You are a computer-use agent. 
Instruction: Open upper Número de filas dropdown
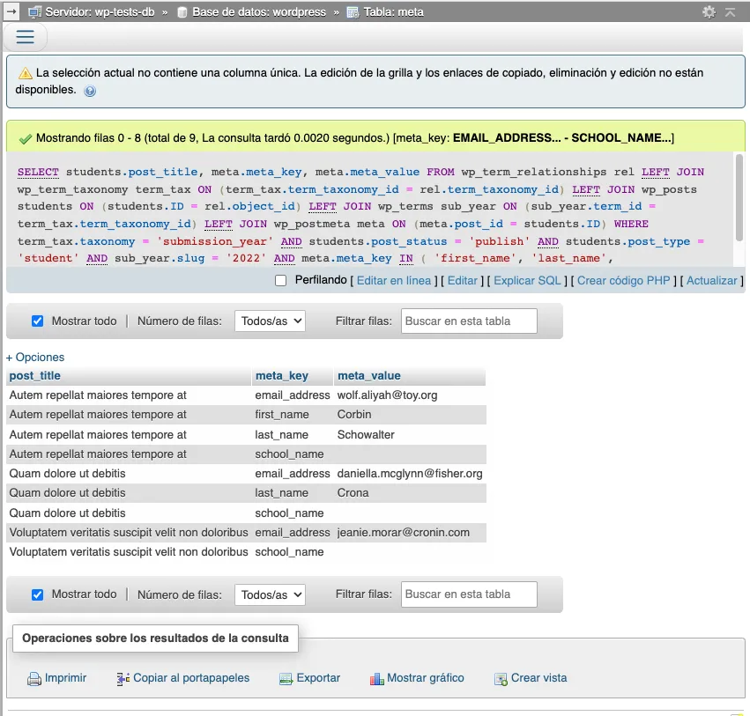[270, 321]
